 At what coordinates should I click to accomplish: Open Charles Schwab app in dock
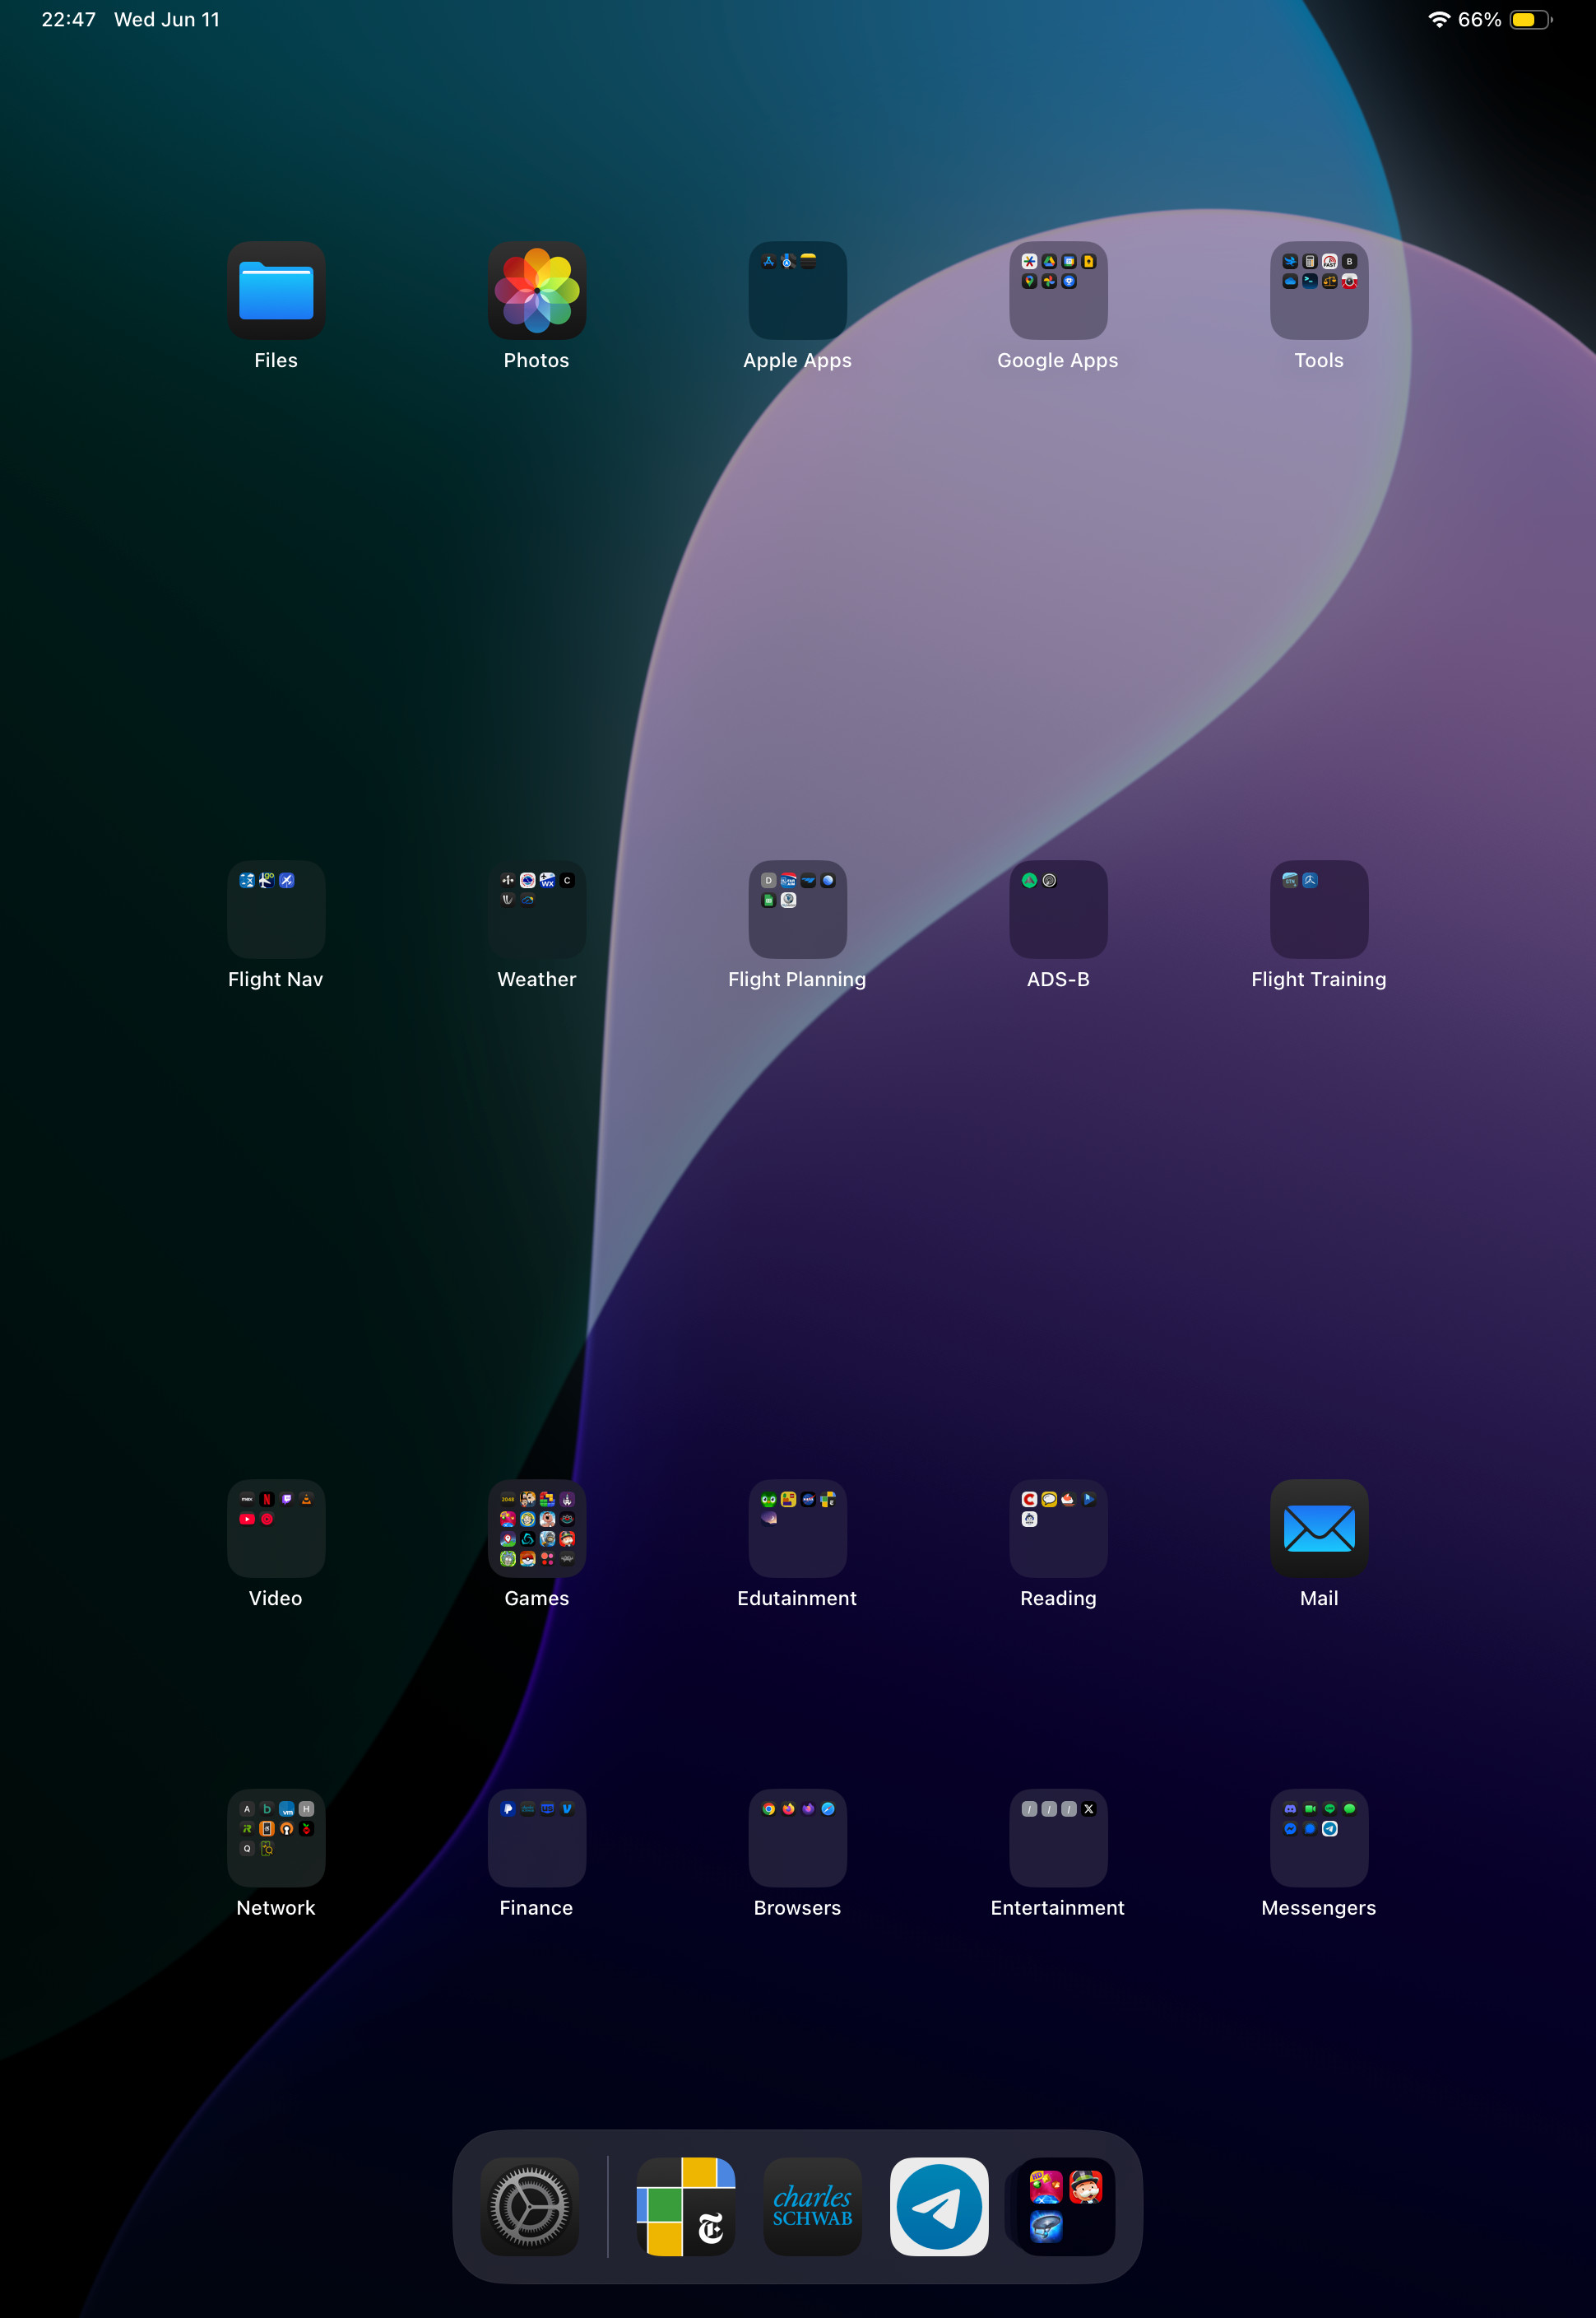click(813, 2206)
